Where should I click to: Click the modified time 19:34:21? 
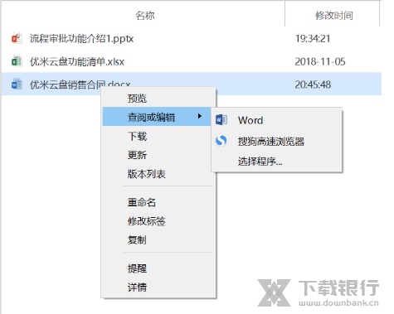click(313, 38)
